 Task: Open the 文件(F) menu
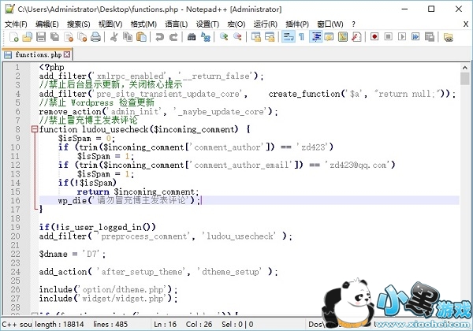point(16,24)
